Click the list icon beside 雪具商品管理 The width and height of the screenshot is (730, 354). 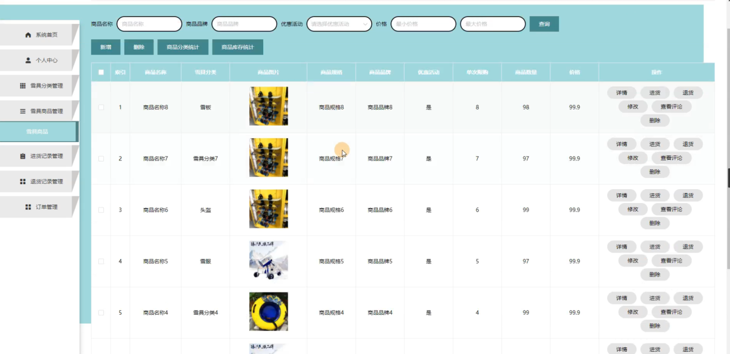(x=23, y=111)
